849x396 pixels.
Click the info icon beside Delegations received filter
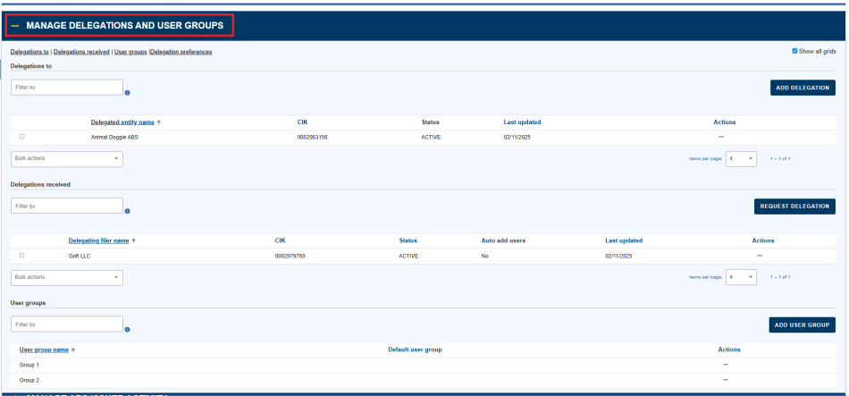click(127, 211)
